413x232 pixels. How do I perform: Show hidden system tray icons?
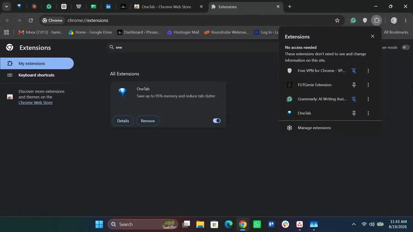tap(354, 224)
